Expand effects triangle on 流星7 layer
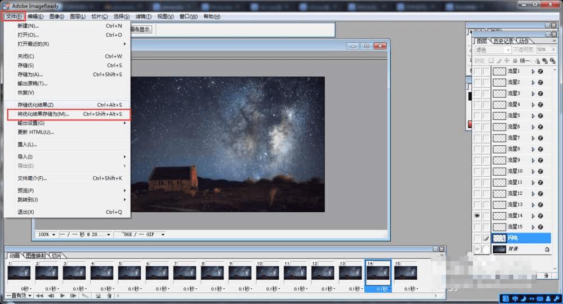Image resolution: width=563 pixels, height=304 pixels. (533, 138)
